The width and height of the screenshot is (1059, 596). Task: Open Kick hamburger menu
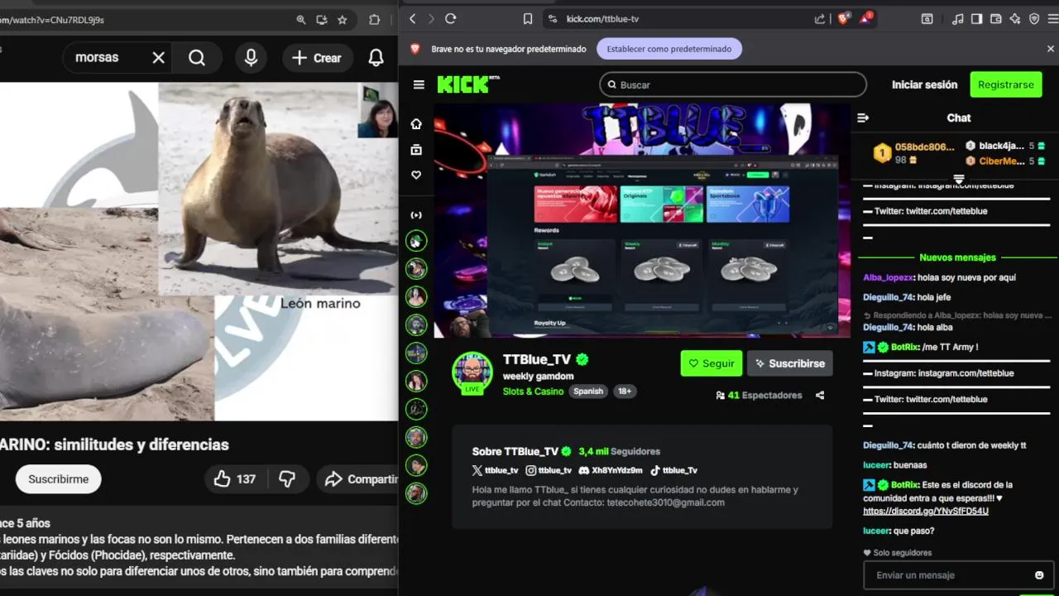(x=419, y=84)
